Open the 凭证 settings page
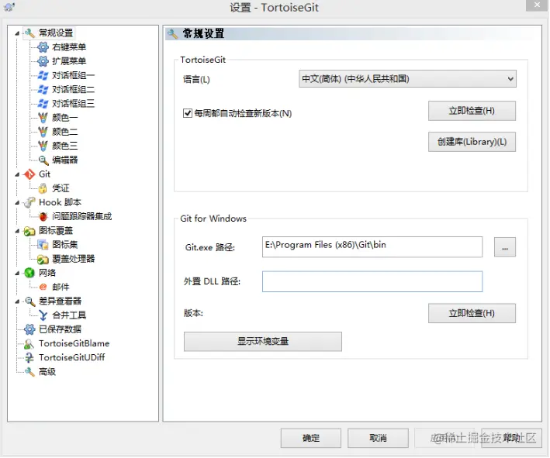 pyautogui.click(x=61, y=188)
